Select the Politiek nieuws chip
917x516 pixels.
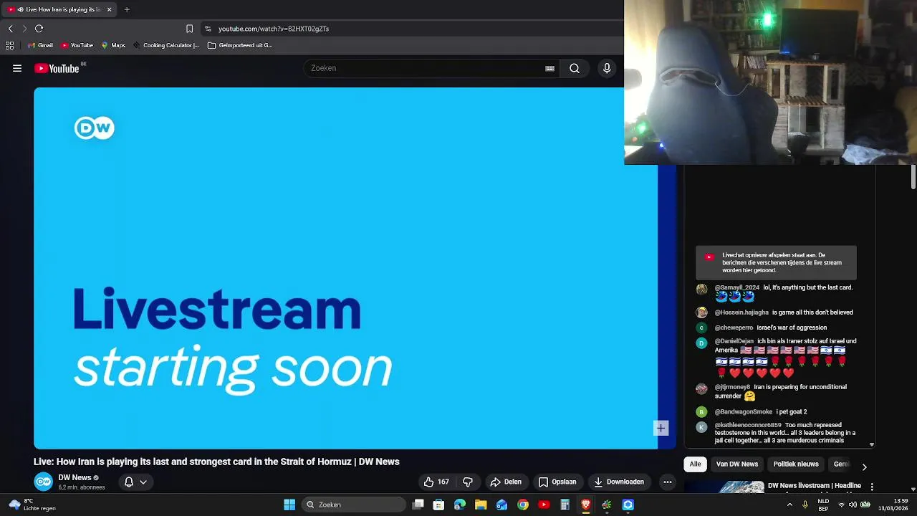click(x=795, y=464)
